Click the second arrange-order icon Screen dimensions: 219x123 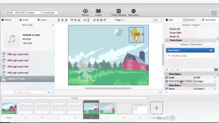(x=98, y=20)
